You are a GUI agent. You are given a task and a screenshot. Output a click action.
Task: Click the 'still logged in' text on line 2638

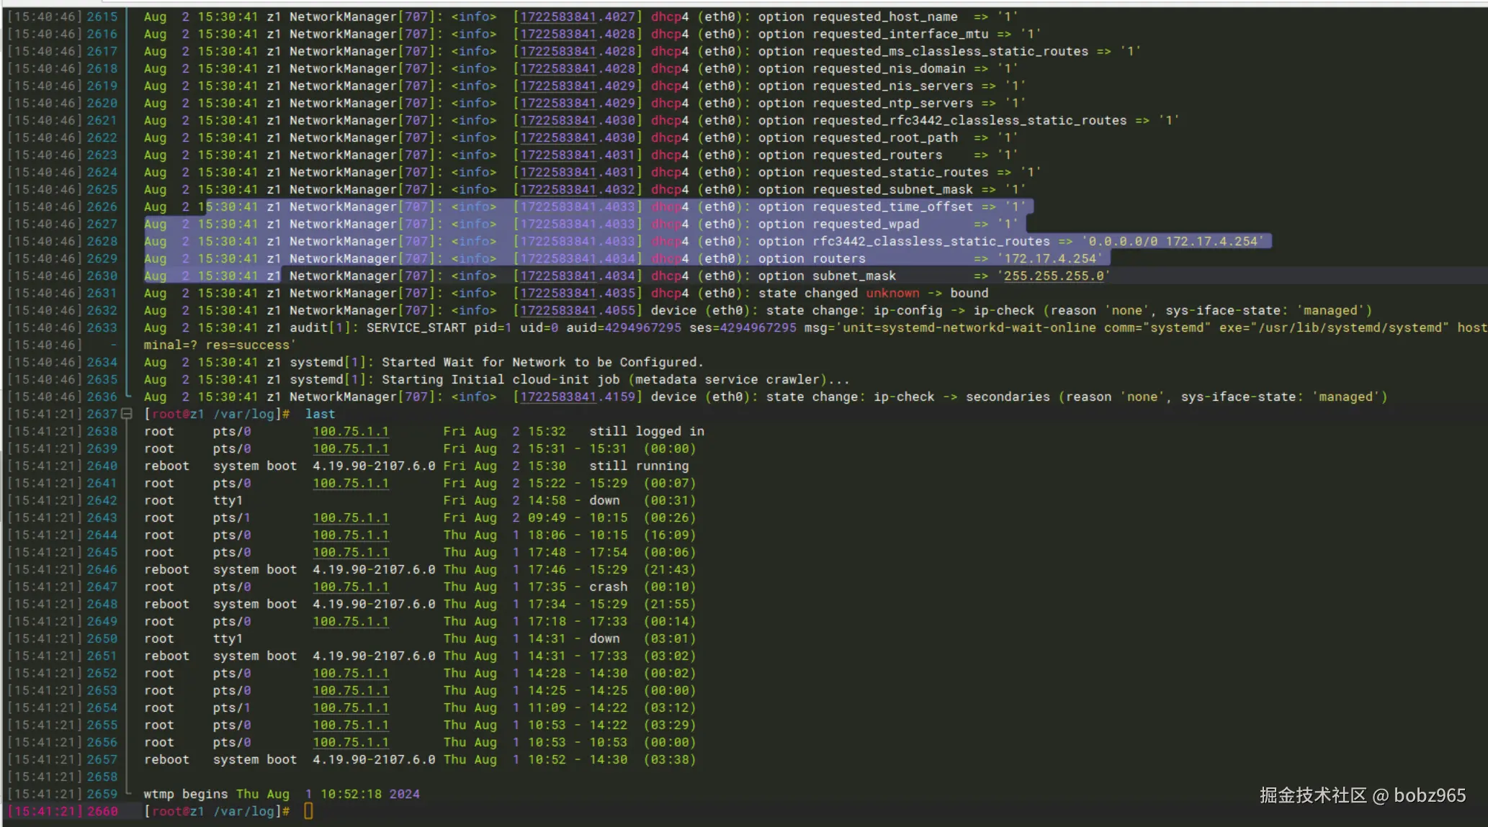click(x=646, y=431)
